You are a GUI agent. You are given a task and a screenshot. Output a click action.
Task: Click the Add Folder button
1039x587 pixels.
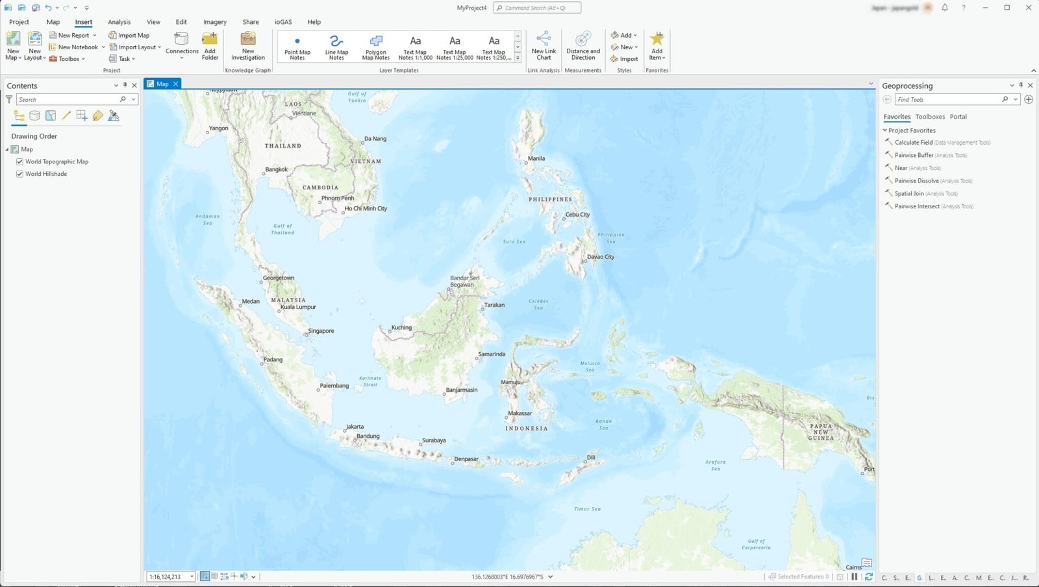(210, 45)
